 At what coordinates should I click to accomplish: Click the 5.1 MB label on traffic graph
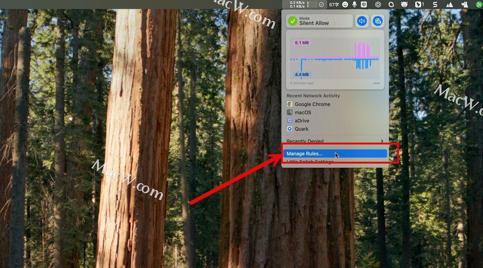tap(302, 43)
